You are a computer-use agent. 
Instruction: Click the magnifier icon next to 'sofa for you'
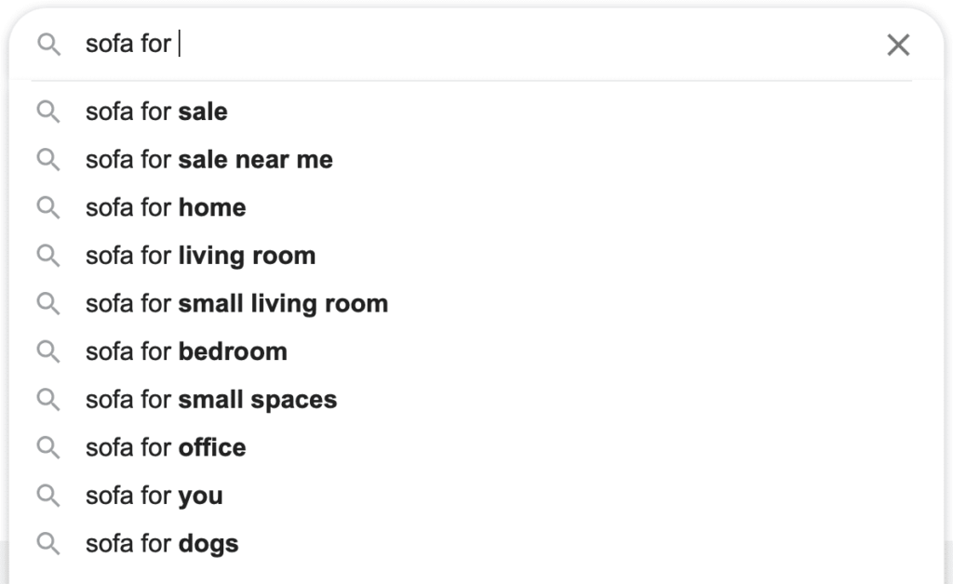[x=48, y=496]
